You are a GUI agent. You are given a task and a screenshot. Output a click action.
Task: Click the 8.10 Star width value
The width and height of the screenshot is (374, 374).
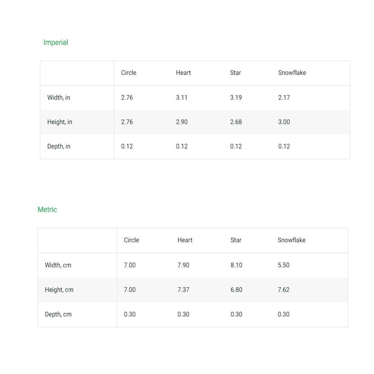coord(236,265)
